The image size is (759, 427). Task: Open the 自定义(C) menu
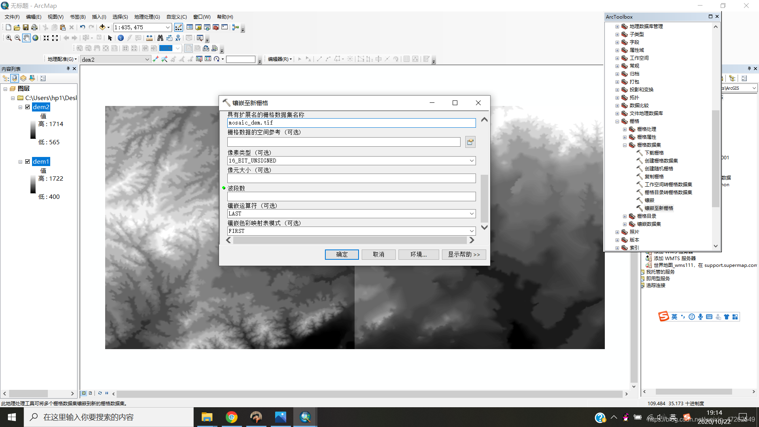176,17
